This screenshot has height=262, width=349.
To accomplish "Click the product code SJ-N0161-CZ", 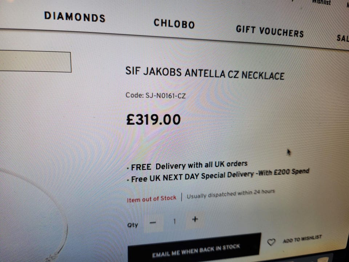I will 166,96.
